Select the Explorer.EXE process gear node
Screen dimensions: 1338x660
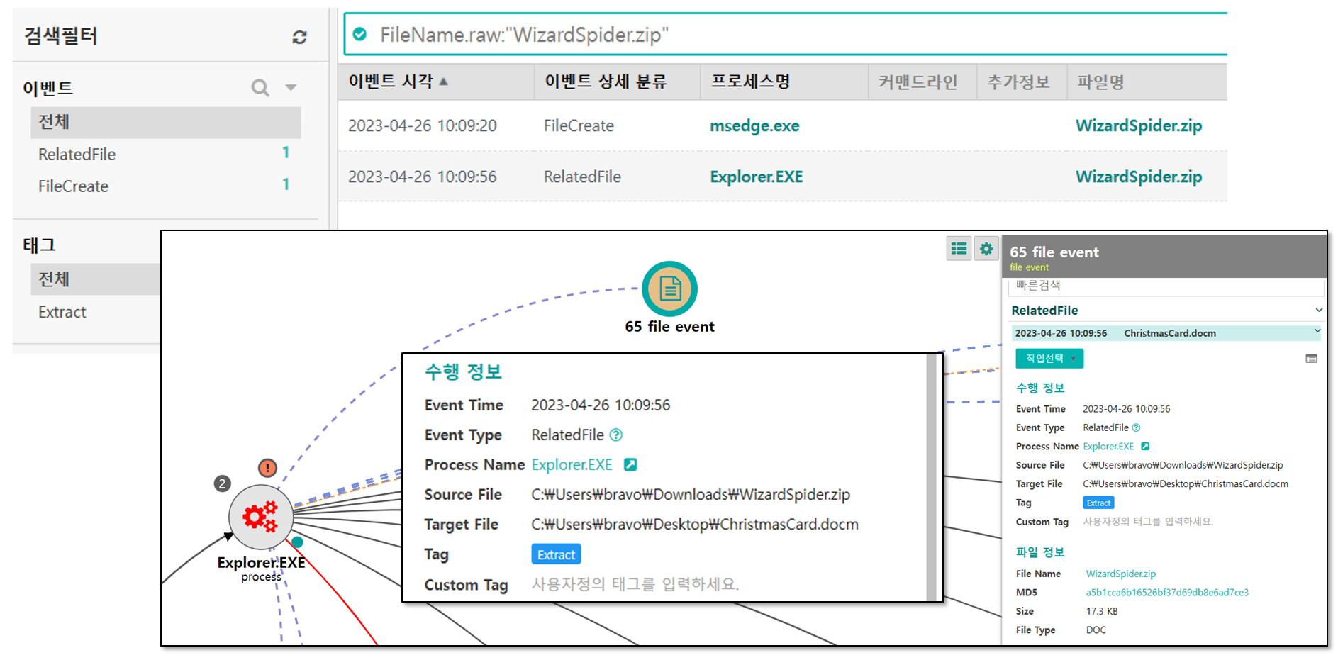(x=260, y=517)
